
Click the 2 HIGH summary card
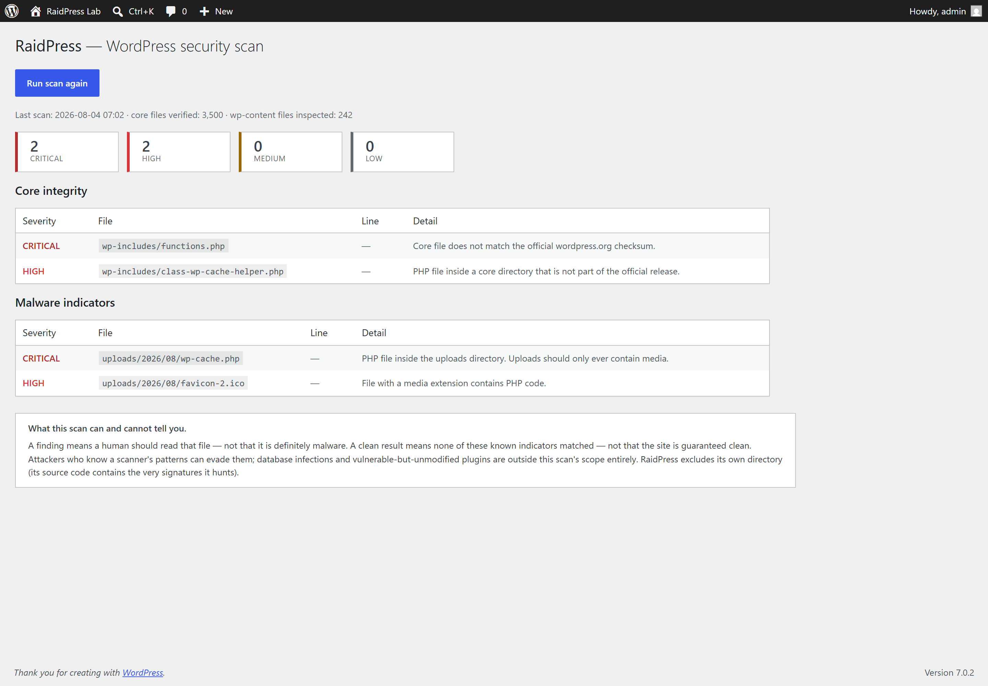(x=178, y=152)
